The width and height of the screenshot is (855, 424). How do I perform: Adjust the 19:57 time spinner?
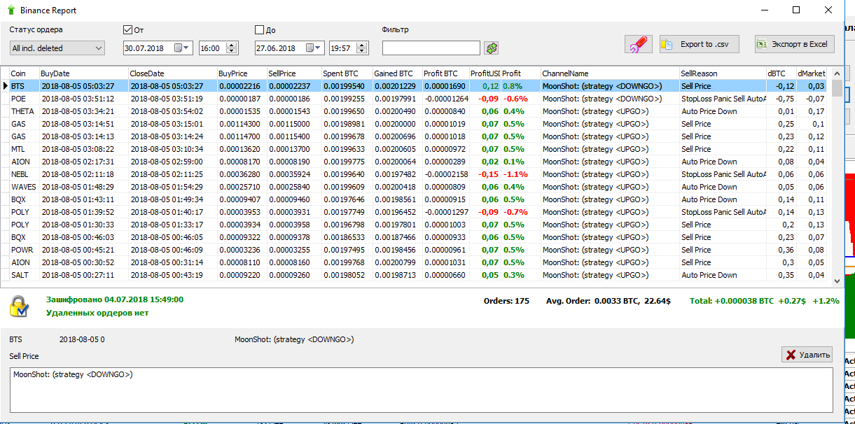tap(361, 48)
